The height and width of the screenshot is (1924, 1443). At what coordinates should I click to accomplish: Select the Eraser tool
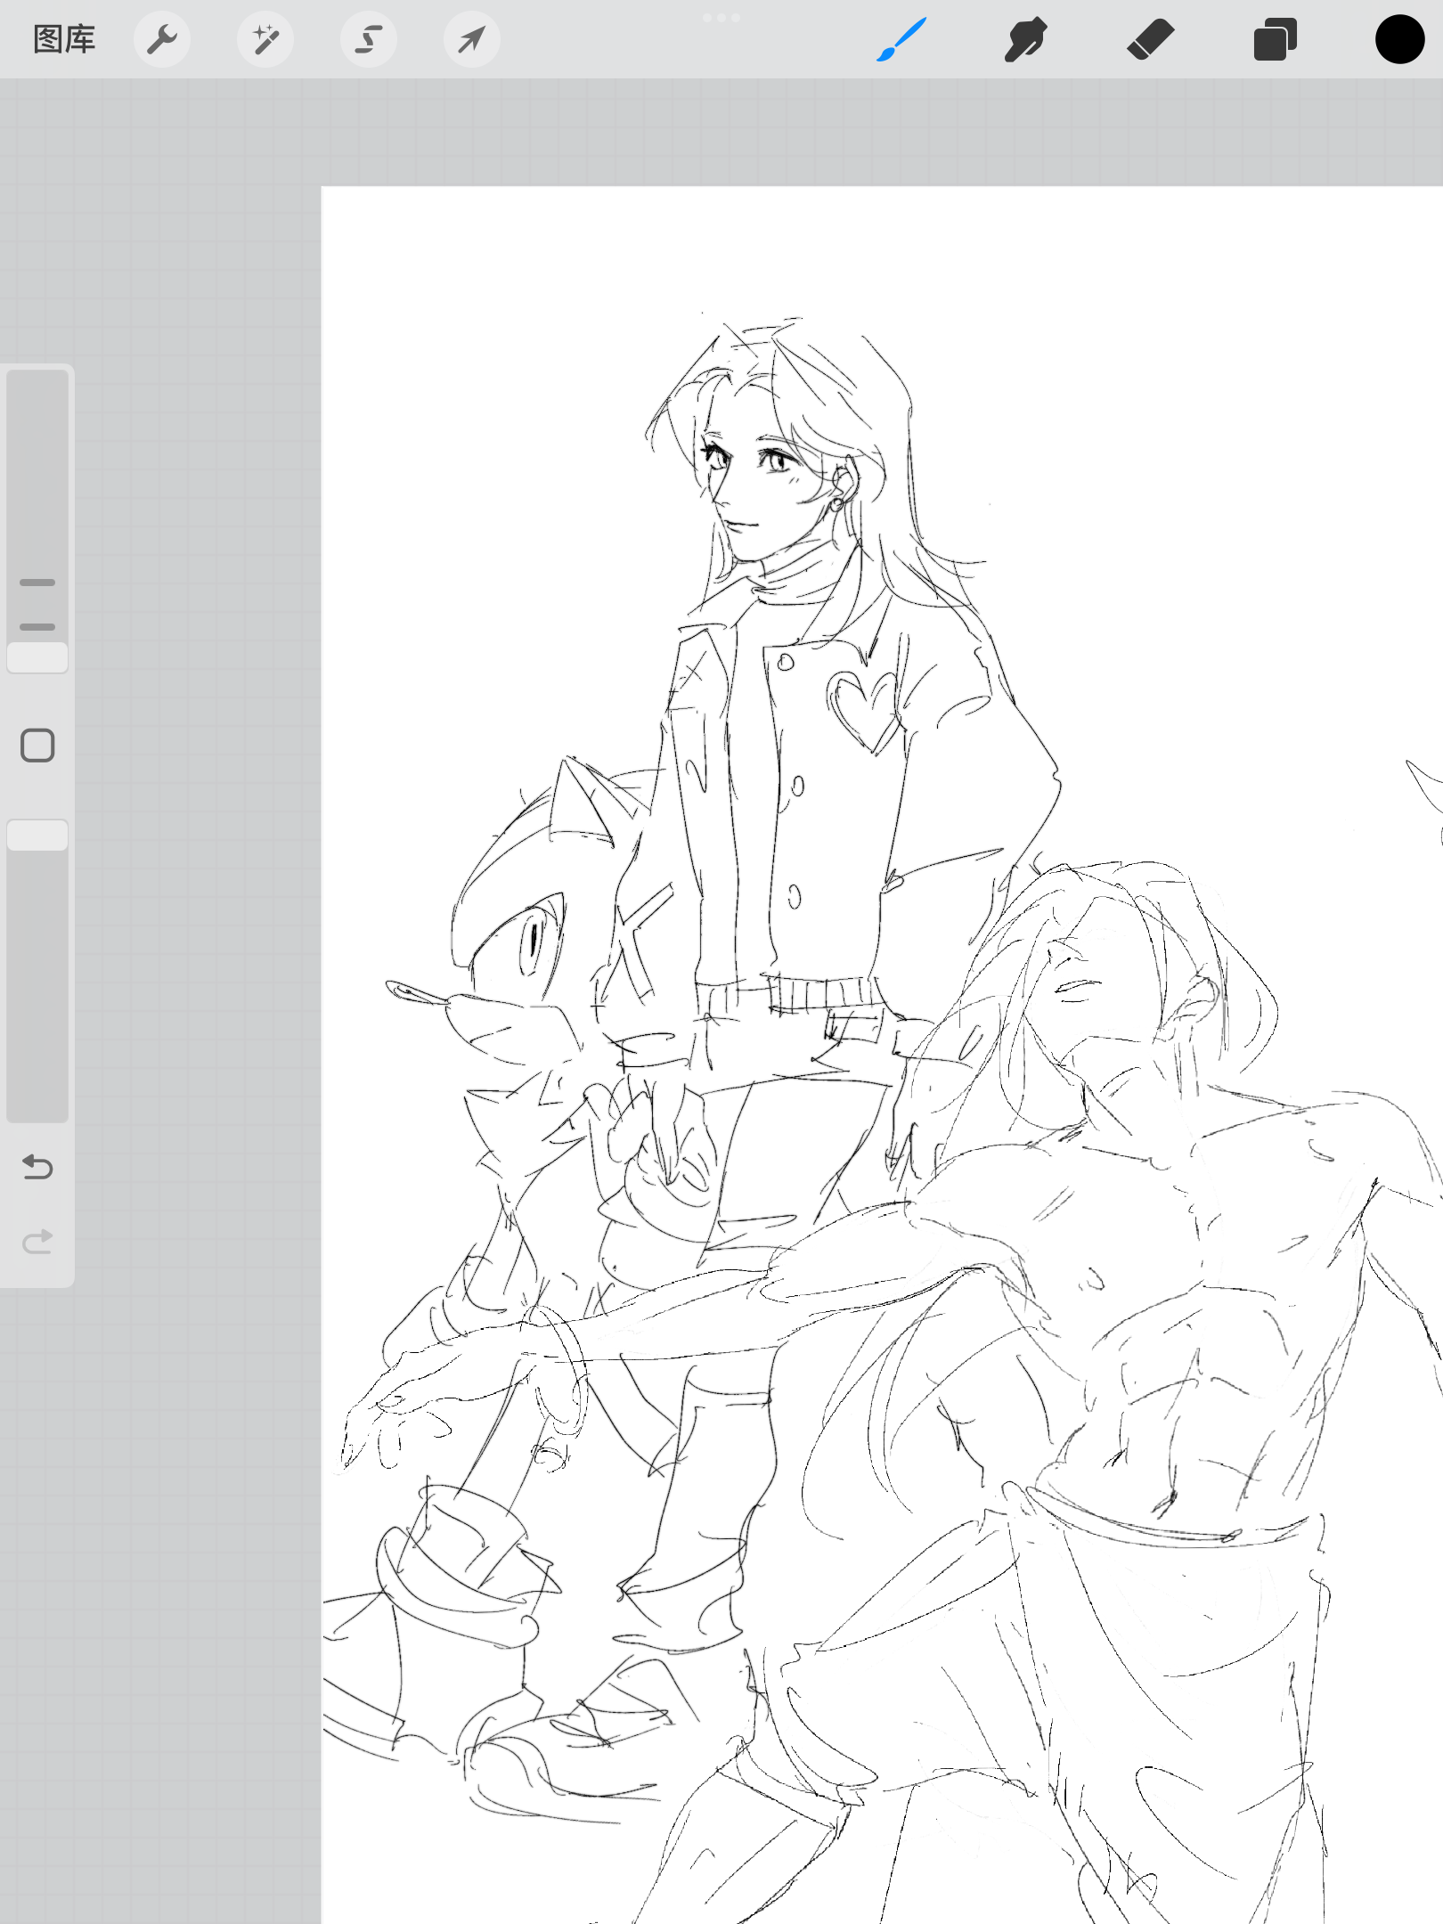(x=1150, y=40)
